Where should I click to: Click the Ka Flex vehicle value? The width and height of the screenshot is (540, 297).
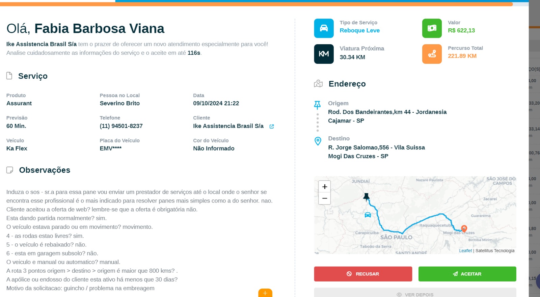click(17, 148)
